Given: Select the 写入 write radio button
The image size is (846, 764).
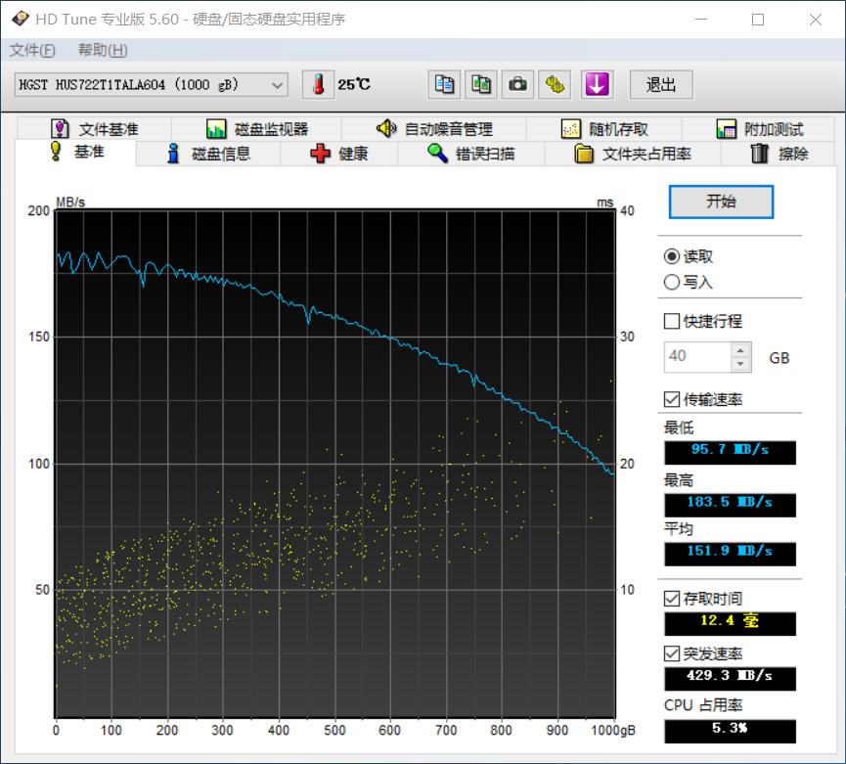Looking at the screenshot, I should pos(672,282).
